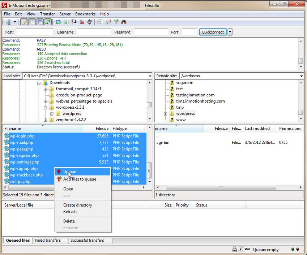Open the Remote site path dropdown
This screenshot has width=307, height=255.
[301, 76]
